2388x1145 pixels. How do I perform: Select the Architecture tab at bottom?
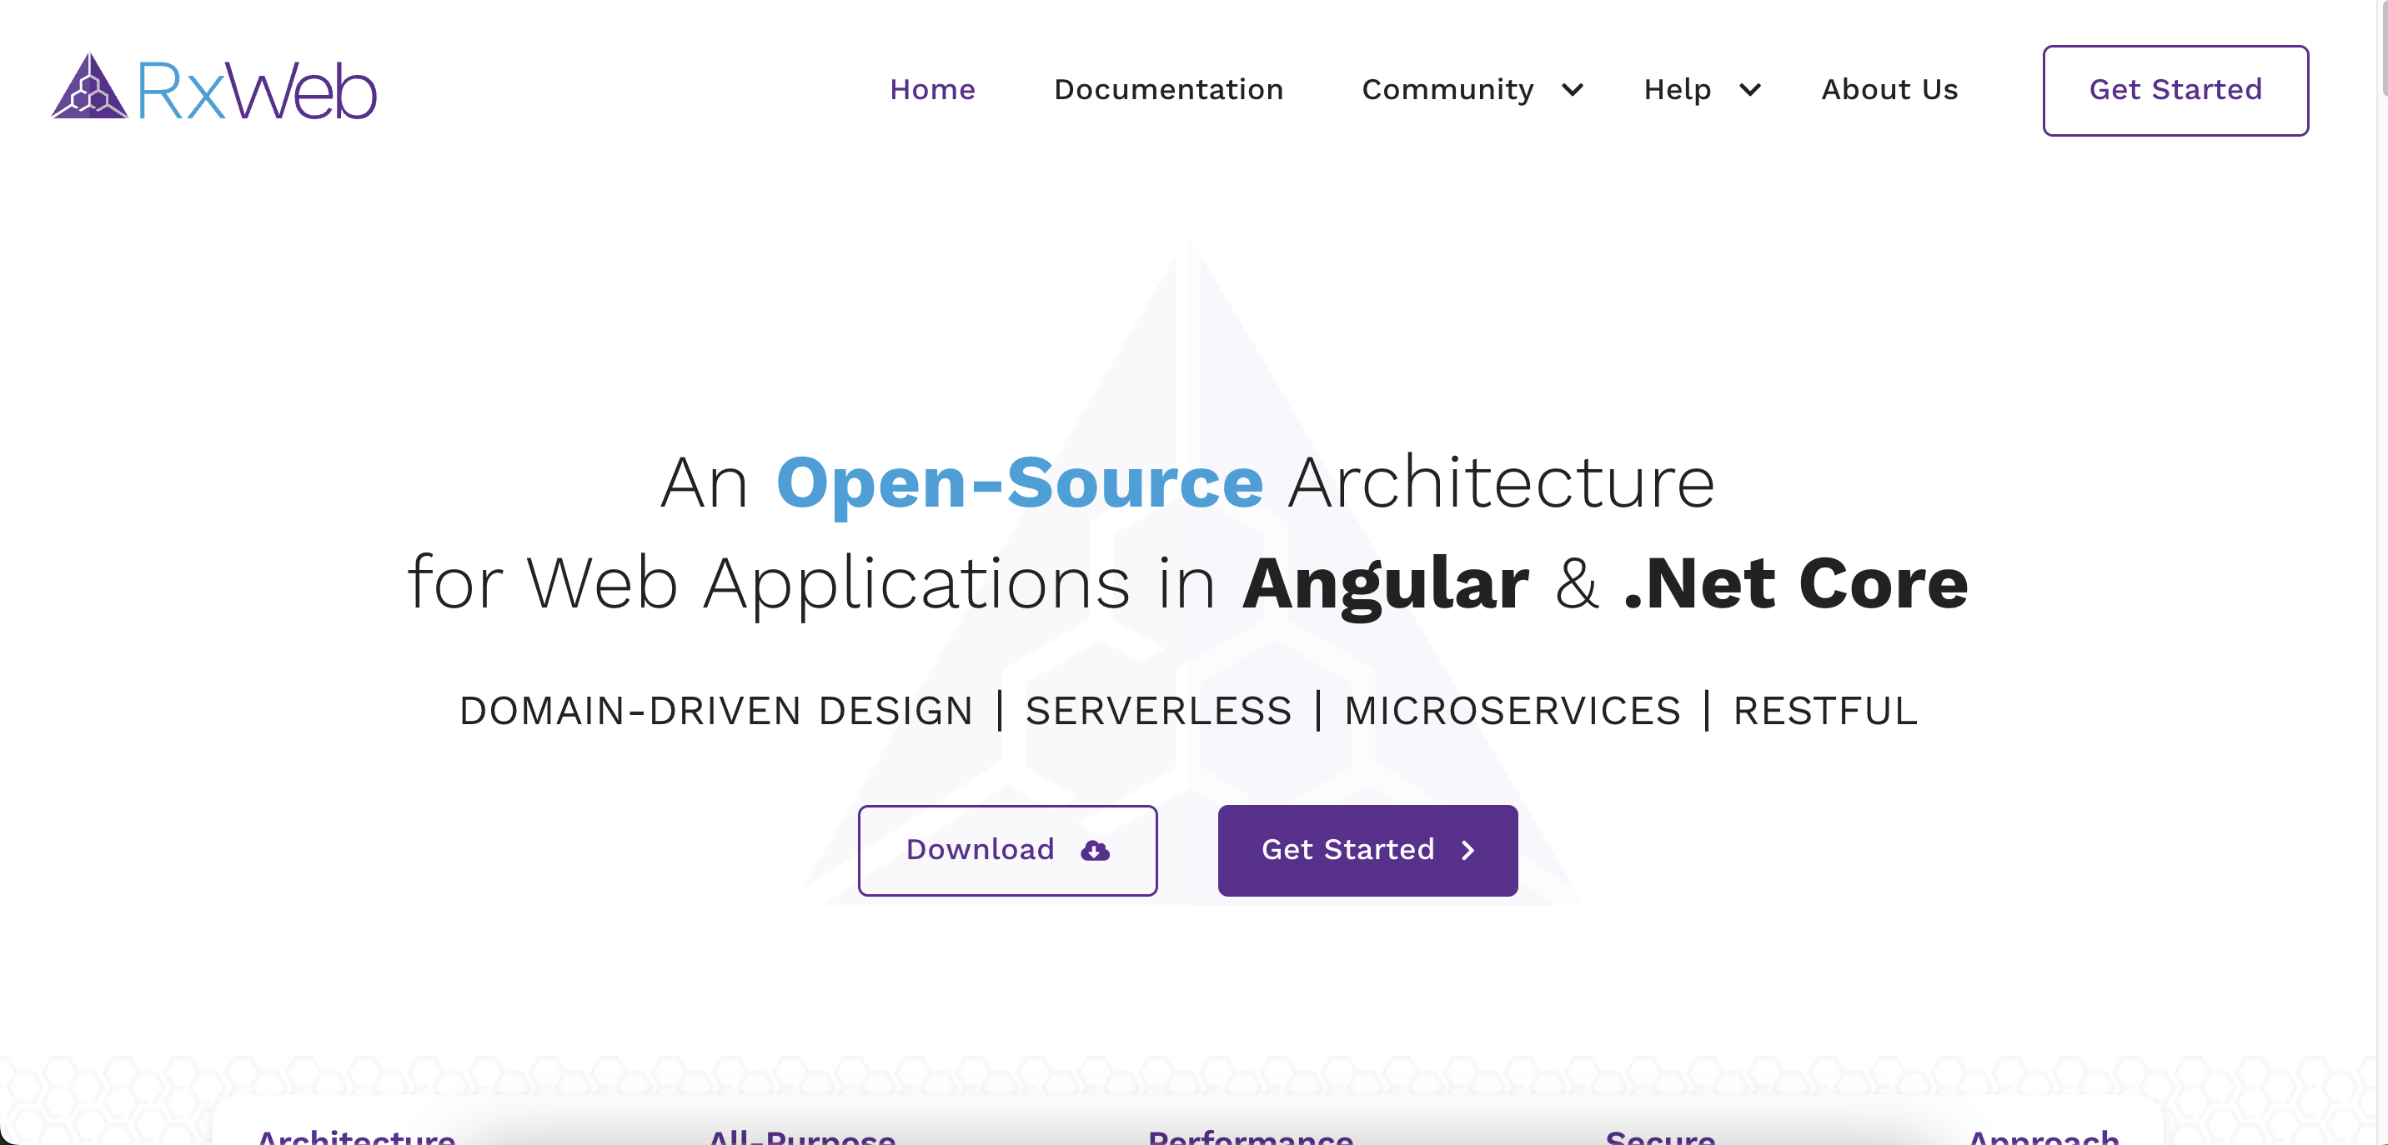coord(356,1136)
